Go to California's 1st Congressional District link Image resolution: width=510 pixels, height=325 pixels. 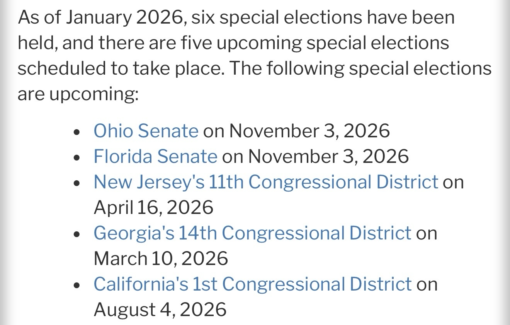[x=253, y=284]
